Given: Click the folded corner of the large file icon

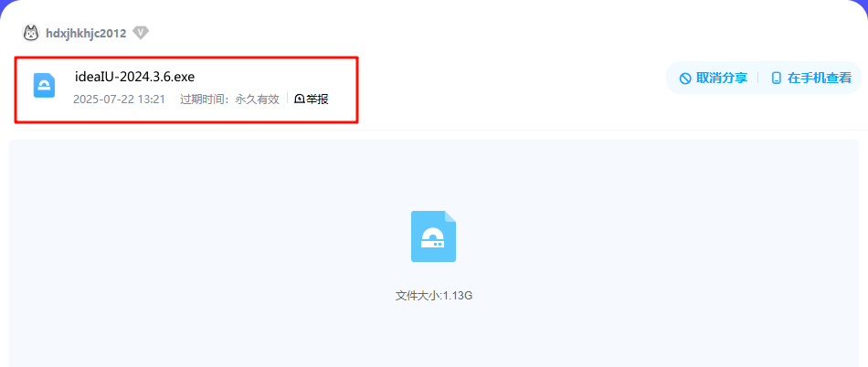Looking at the screenshot, I should click(450, 216).
